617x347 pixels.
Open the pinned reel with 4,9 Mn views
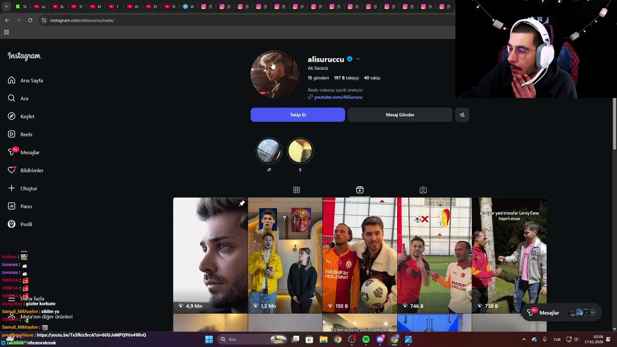click(x=210, y=255)
